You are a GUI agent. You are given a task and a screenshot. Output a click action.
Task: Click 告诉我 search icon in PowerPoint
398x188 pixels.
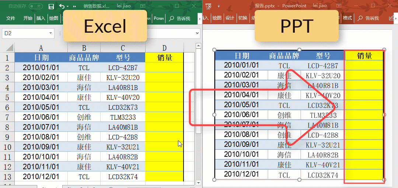click(x=360, y=18)
